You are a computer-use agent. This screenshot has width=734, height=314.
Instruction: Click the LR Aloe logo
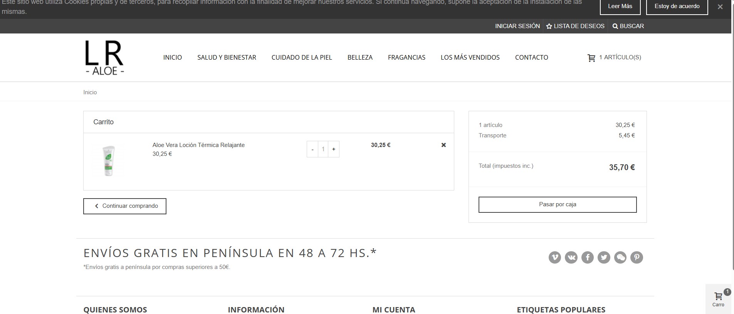[x=104, y=58]
